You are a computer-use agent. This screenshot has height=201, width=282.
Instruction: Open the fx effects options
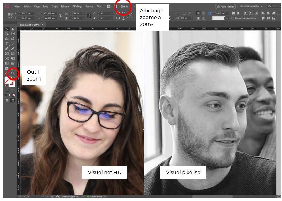190,13
